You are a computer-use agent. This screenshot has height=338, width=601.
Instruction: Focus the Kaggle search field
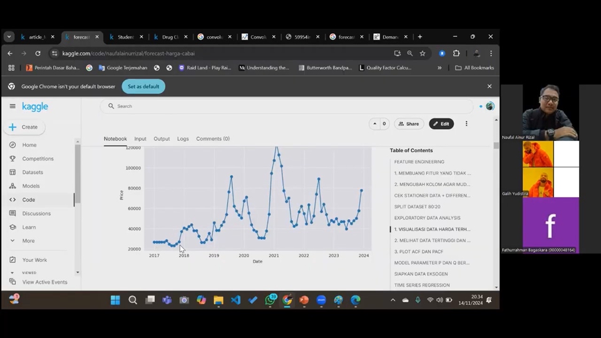[287, 106]
